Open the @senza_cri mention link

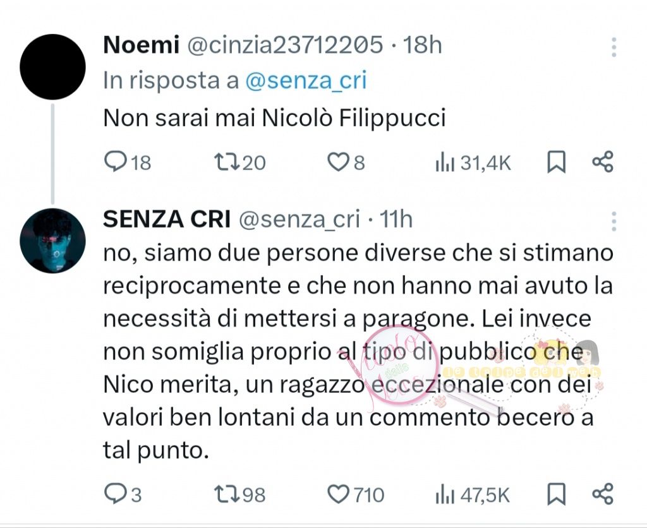(305, 81)
